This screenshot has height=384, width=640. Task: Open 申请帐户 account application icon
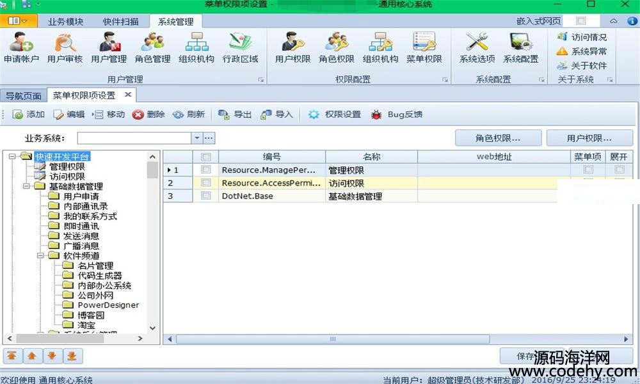tap(21, 47)
